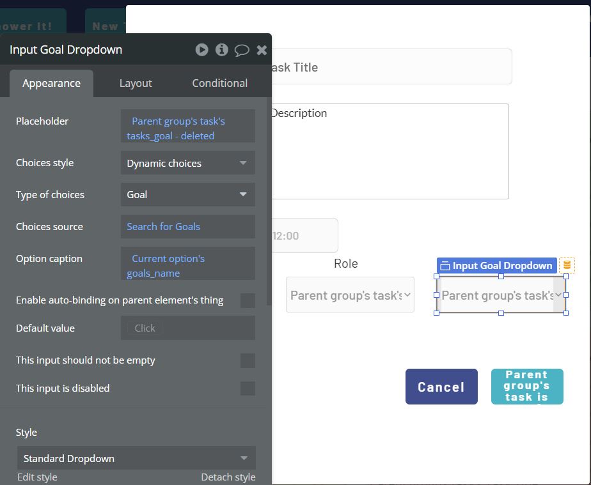Click the Detach style link
This screenshot has width=591, height=485.
coord(228,477)
